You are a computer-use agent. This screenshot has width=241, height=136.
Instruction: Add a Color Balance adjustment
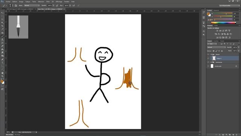pyautogui.click(x=218, y=34)
